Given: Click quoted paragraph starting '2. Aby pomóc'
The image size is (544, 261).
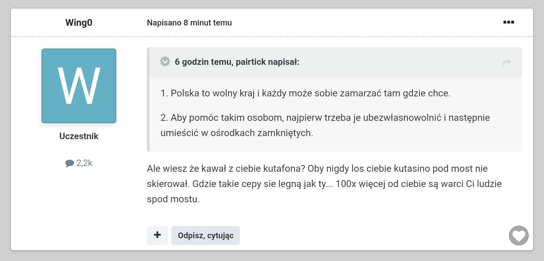Looking at the screenshot, I should (x=325, y=118).
